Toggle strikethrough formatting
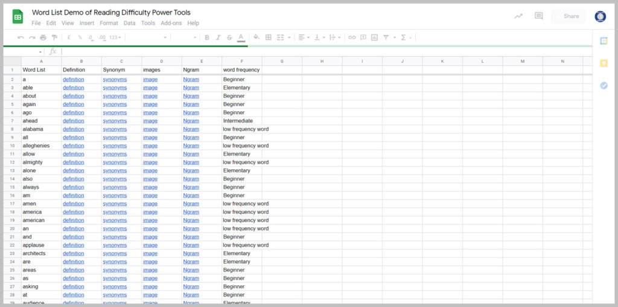 [x=229, y=37]
